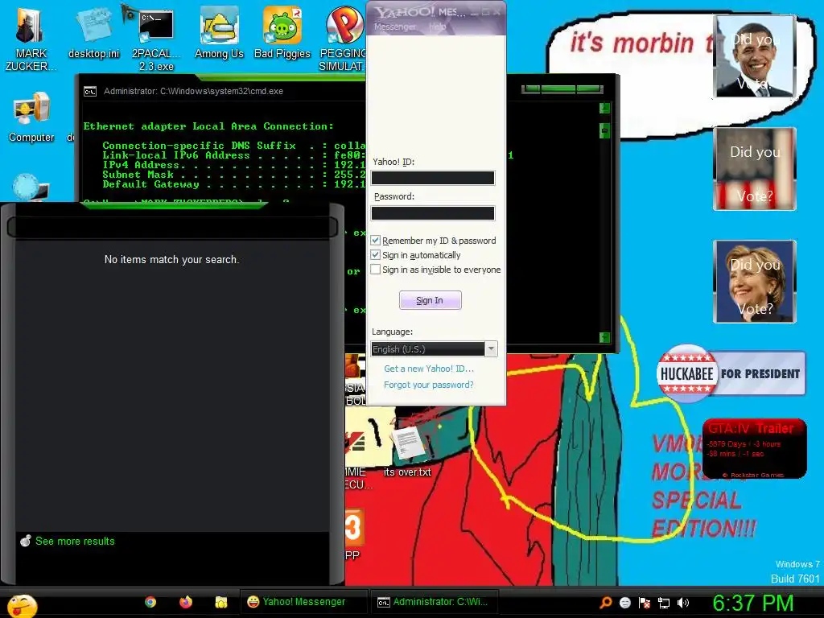Click the icon beside See more results
Screen dimensions: 824x618
pyautogui.click(x=25, y=540)
